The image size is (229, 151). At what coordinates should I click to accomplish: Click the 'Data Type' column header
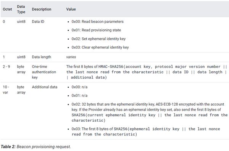click(21, 9)
